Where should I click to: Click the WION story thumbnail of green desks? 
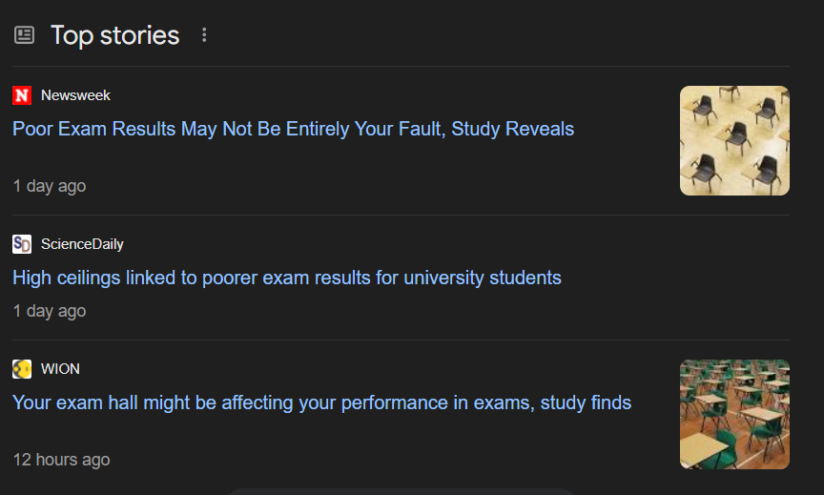(x=734, y=414)
